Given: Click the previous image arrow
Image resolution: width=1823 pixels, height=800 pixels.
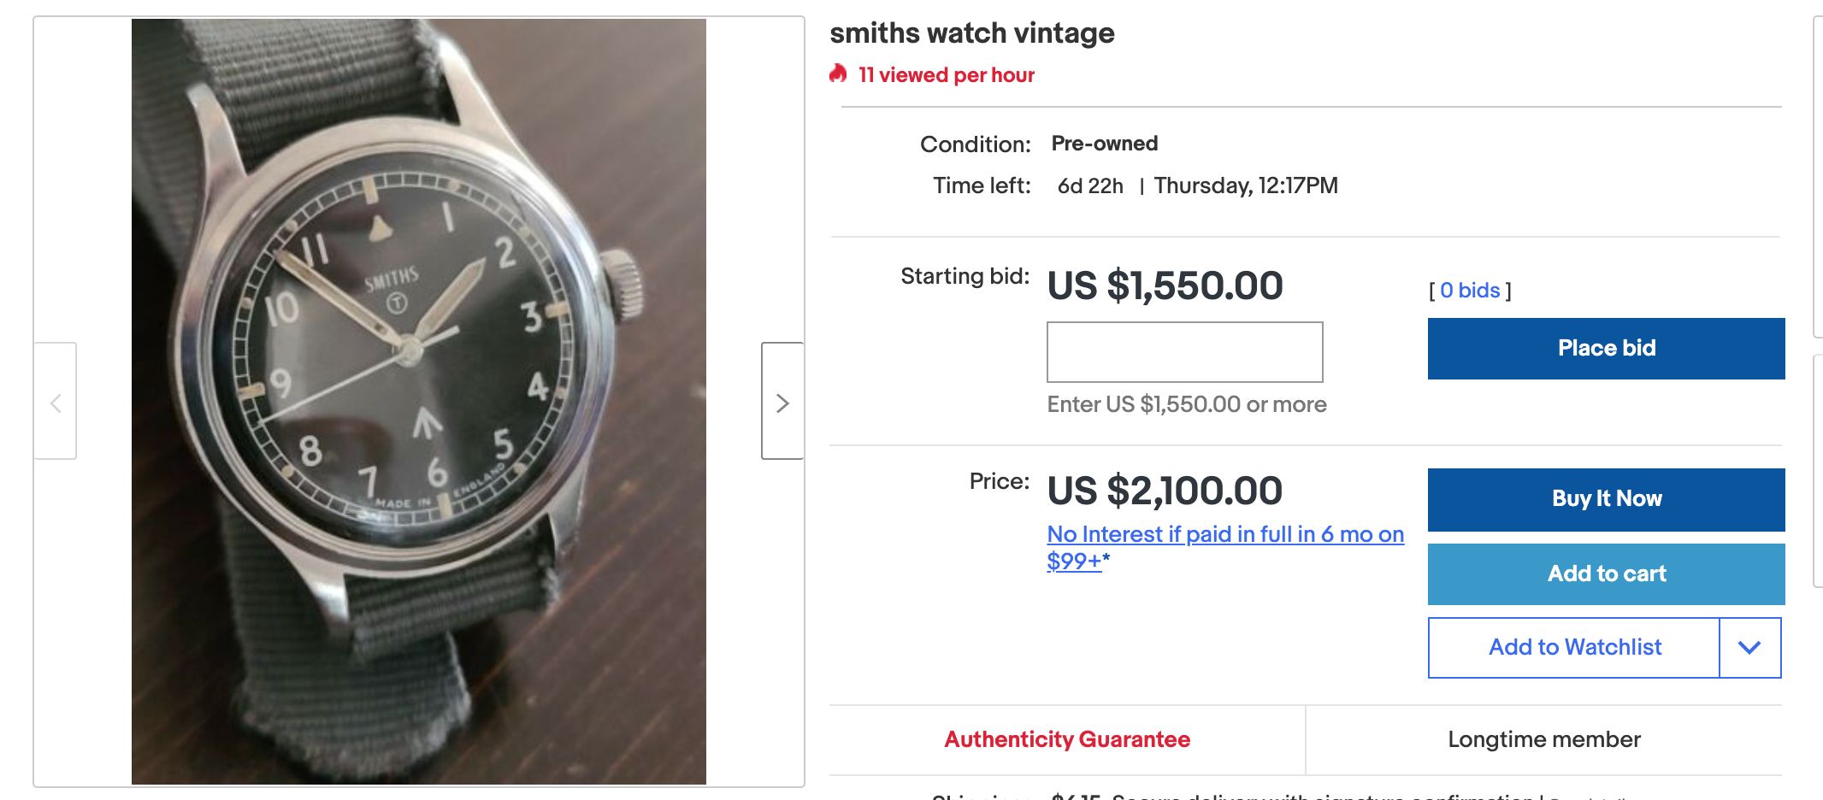Looking at the screenshot, I should coord(56,402).
